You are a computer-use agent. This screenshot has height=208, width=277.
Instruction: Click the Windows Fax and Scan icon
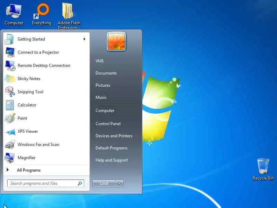[10, 145]
